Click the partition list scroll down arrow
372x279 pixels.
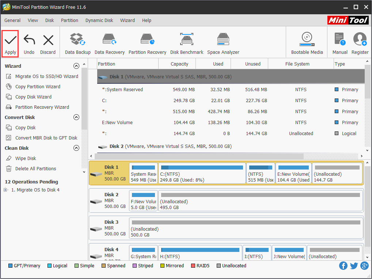[367, 150]
